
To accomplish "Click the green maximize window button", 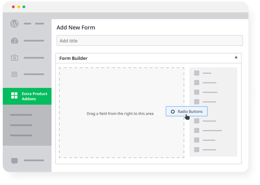I will 24,7.
